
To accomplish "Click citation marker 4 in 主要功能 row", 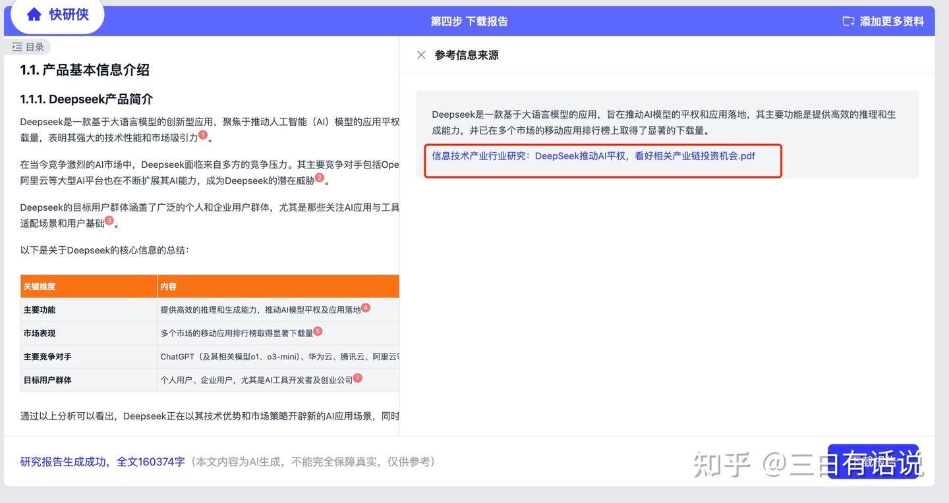I will coord(366,307).
